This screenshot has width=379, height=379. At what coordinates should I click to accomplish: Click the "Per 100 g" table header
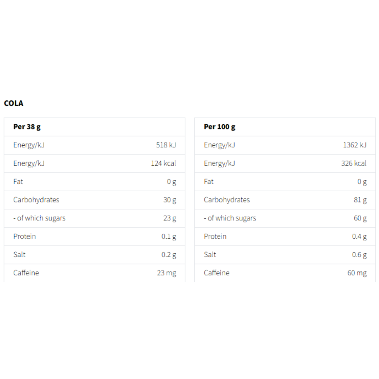pyautogui.click(x=219, y=127)
